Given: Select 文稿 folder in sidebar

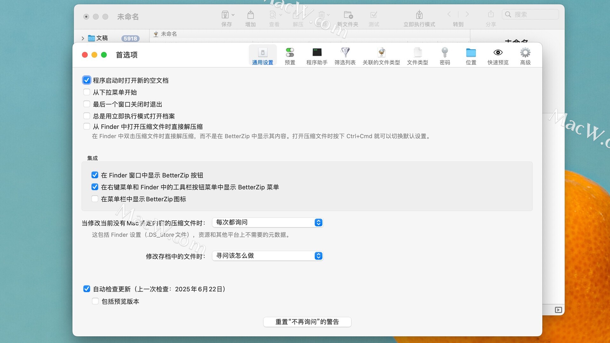Looking at the screenshot, I should (x=98, y=38).
